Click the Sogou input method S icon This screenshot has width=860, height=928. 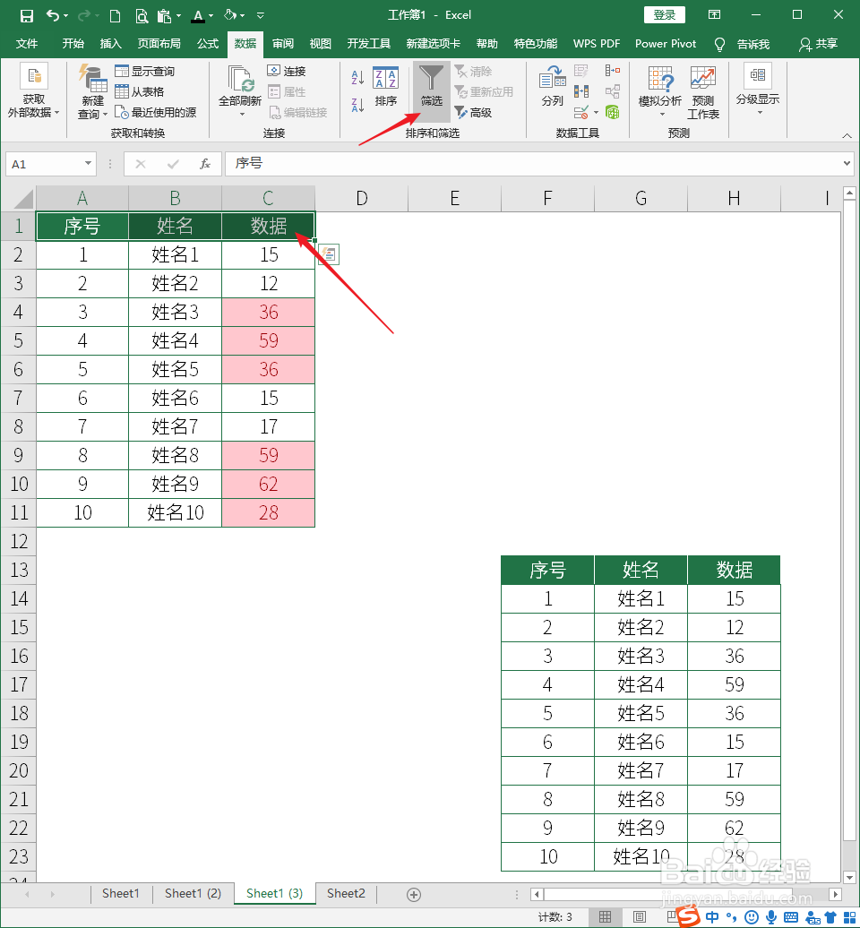(688, 916)
